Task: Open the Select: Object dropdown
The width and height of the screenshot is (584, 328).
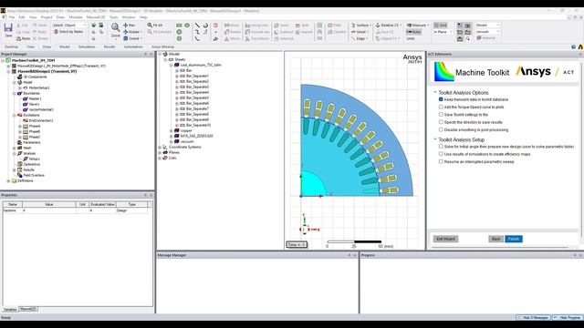Action: 69,26
